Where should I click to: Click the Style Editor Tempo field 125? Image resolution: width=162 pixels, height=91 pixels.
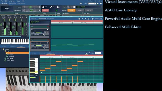(x=101, y=19)
